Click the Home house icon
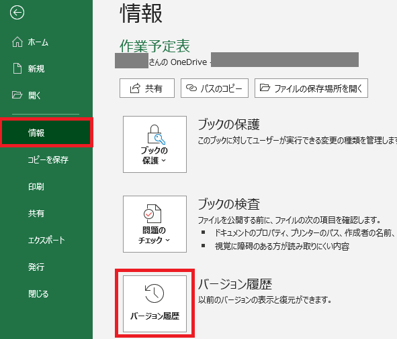The width and height of the screenshot is (397, 339). point(17,42)
